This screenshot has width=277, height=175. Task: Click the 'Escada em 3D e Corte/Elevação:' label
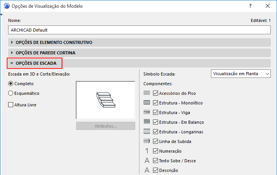pos(39,74)
